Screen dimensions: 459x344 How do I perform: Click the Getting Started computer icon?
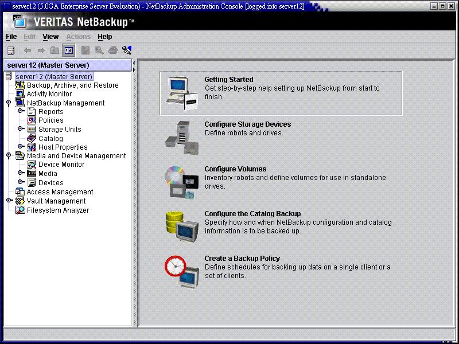[x=182, y=93]
